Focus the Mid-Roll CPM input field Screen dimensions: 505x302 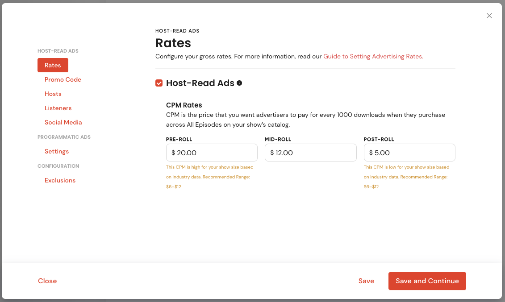[310, 153]
